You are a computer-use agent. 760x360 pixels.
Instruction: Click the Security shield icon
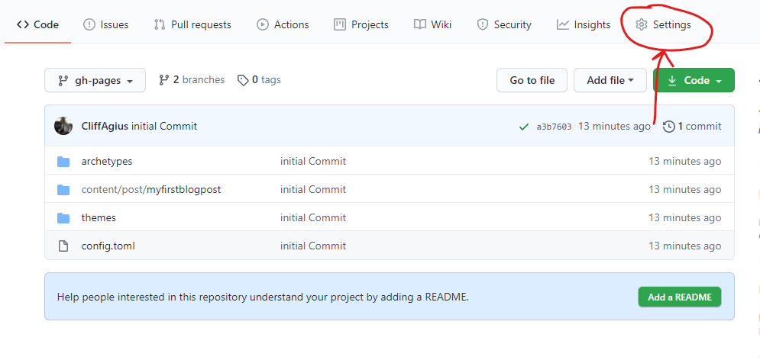[x=482, y=24]
